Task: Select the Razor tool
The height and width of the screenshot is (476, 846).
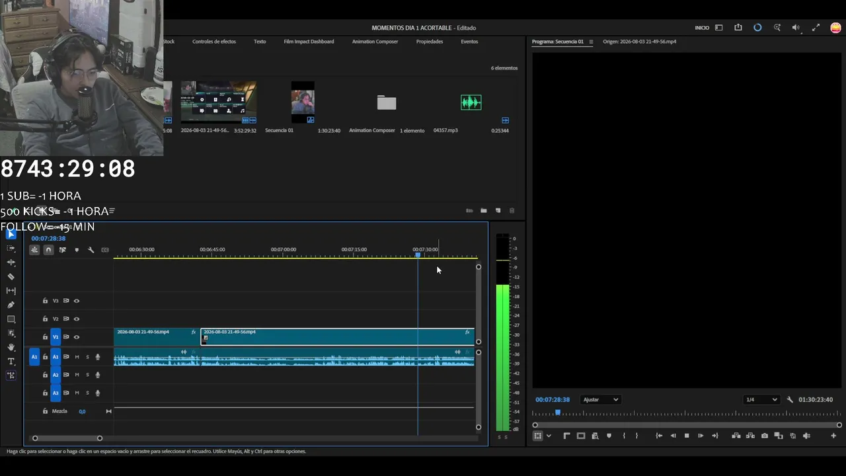Action: click(x=11, y=276)
